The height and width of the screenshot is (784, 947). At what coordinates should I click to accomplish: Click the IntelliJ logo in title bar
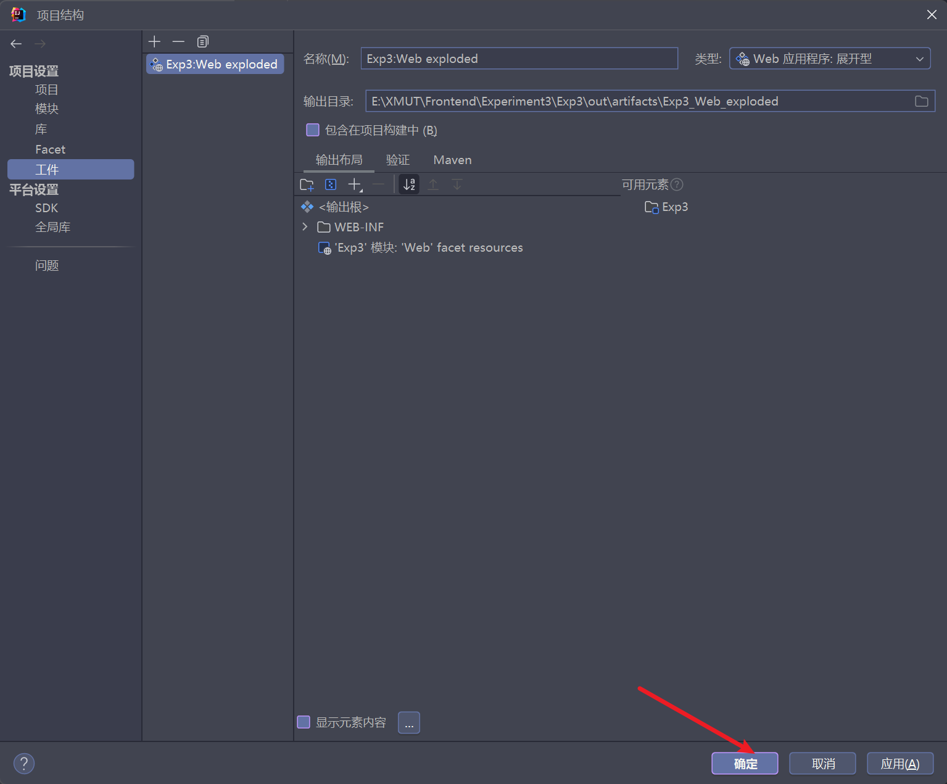19,15
